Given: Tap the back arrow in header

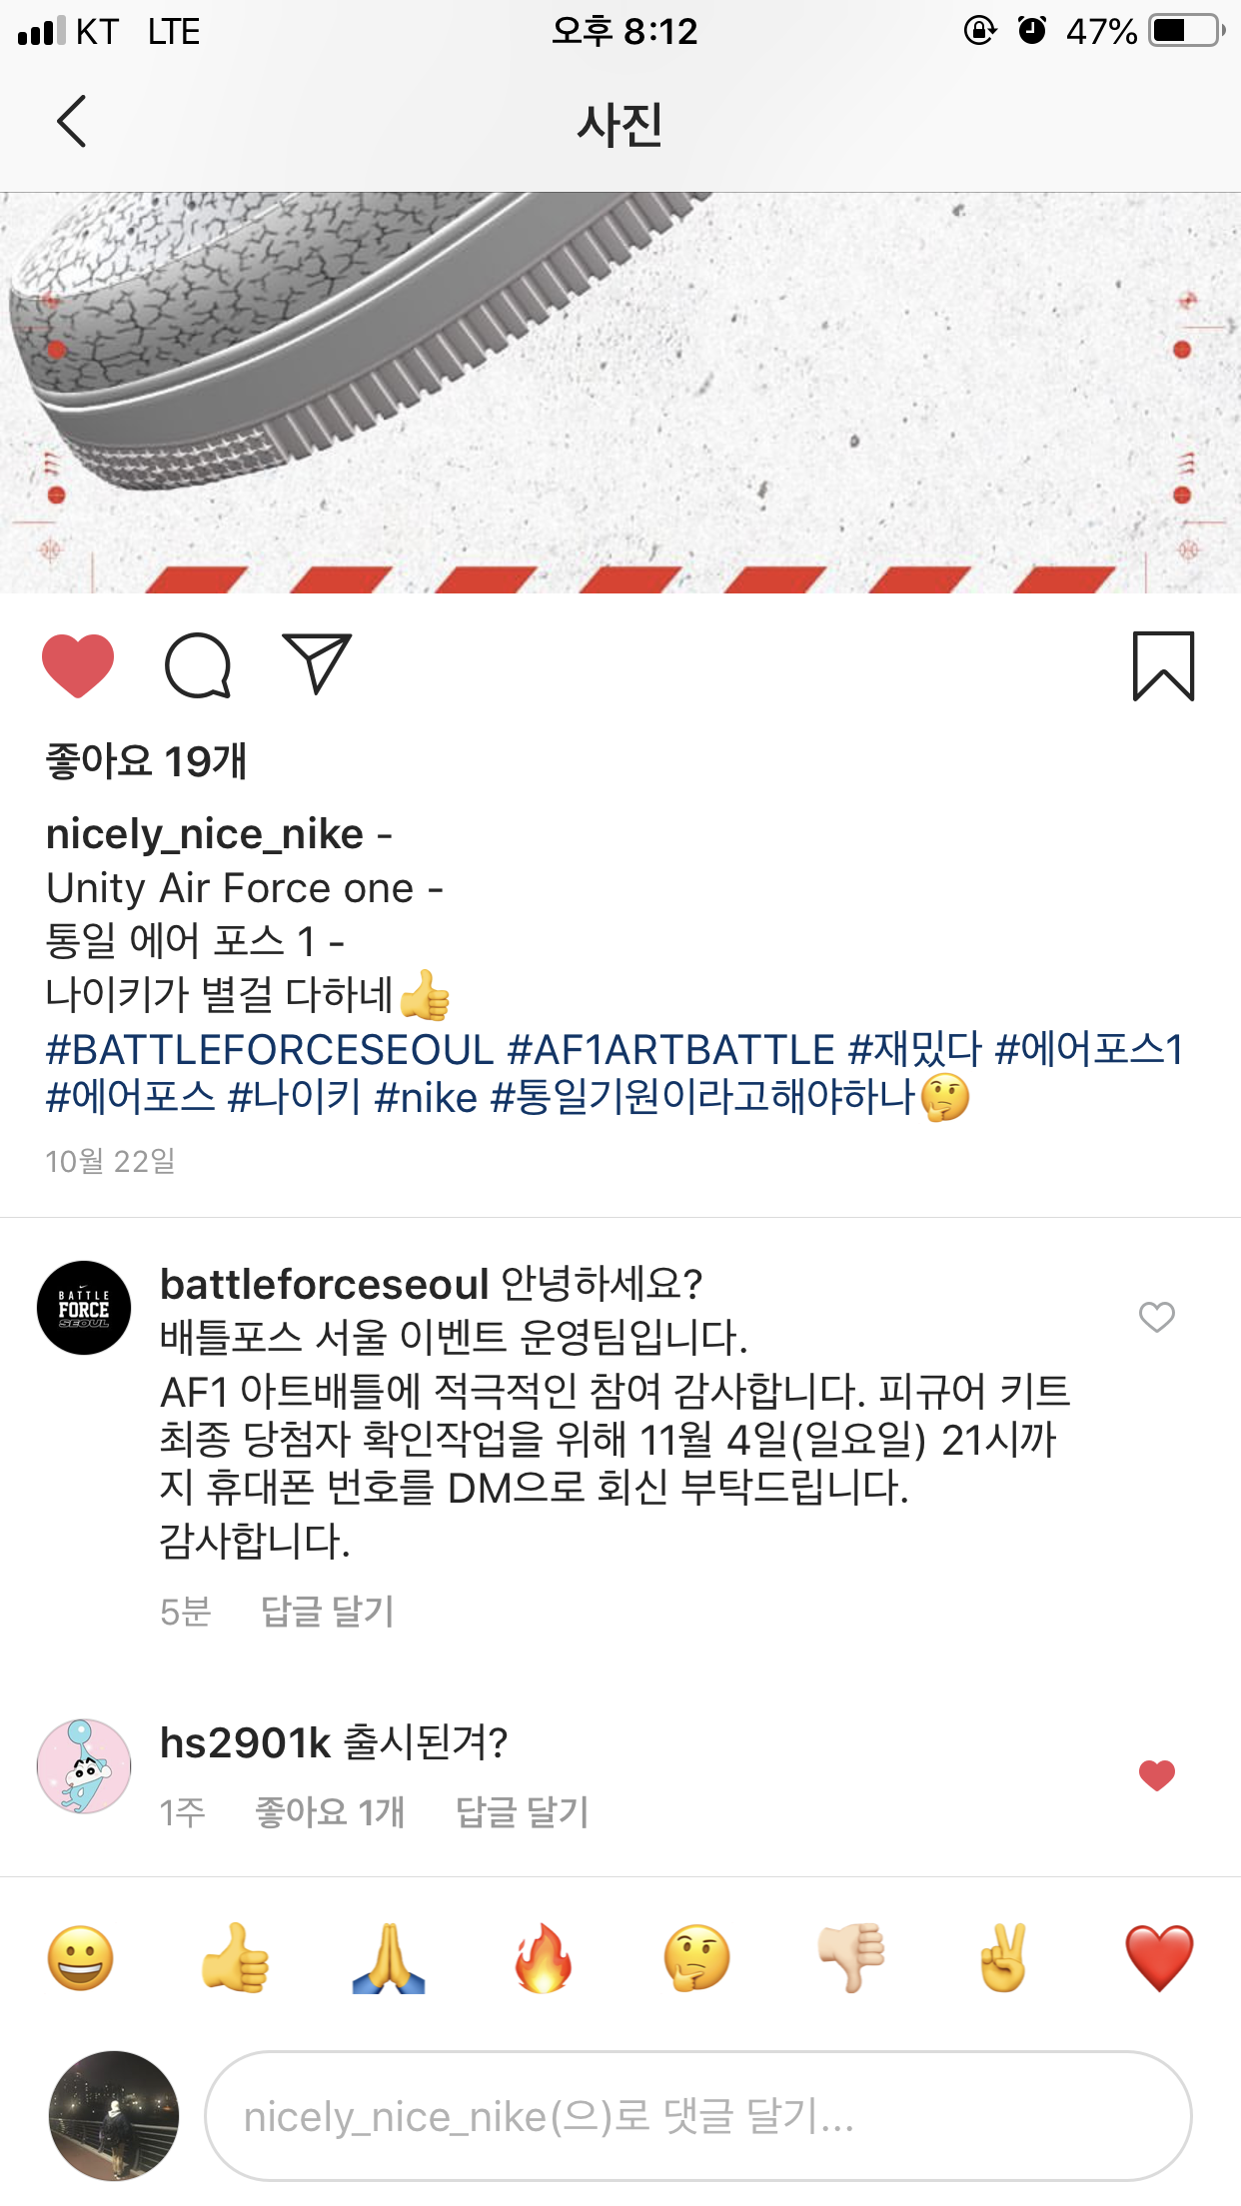Looking at the screenshot, I should coord(72,122).
